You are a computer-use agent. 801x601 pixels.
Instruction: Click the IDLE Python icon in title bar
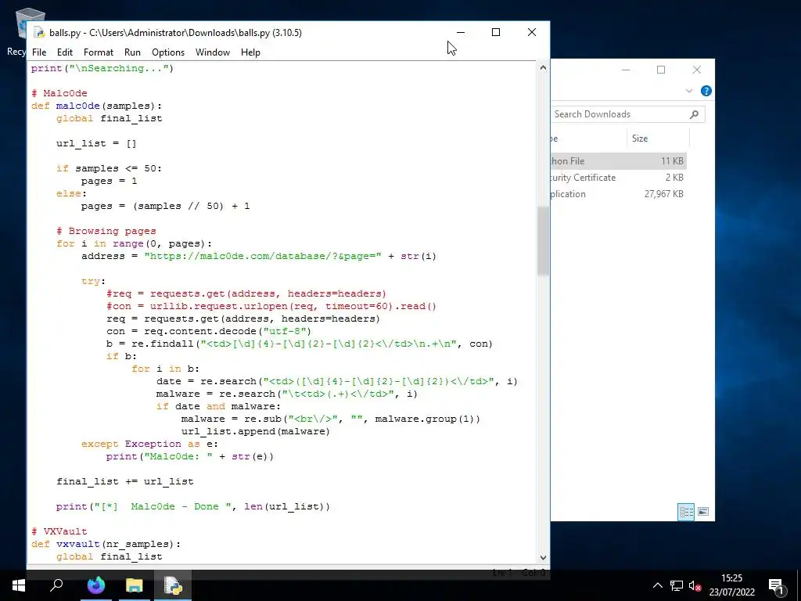click(x=39, y=33)
